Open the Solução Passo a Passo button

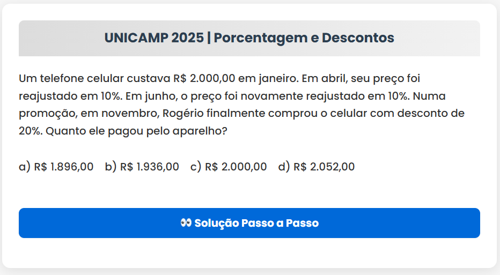(249, 223)
